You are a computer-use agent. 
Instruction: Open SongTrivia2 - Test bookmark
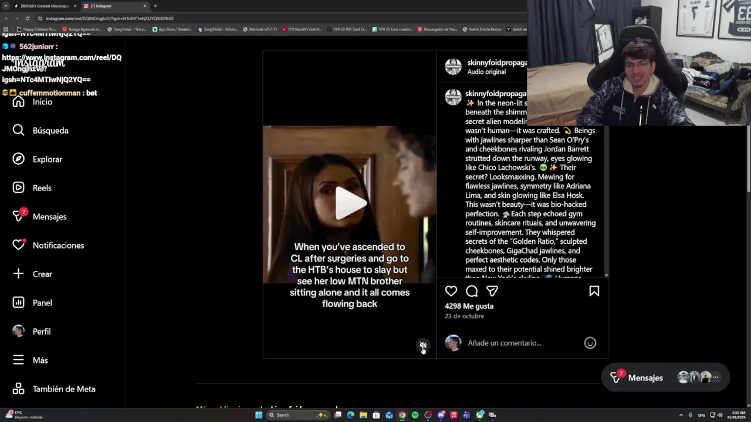click(126, 29)
